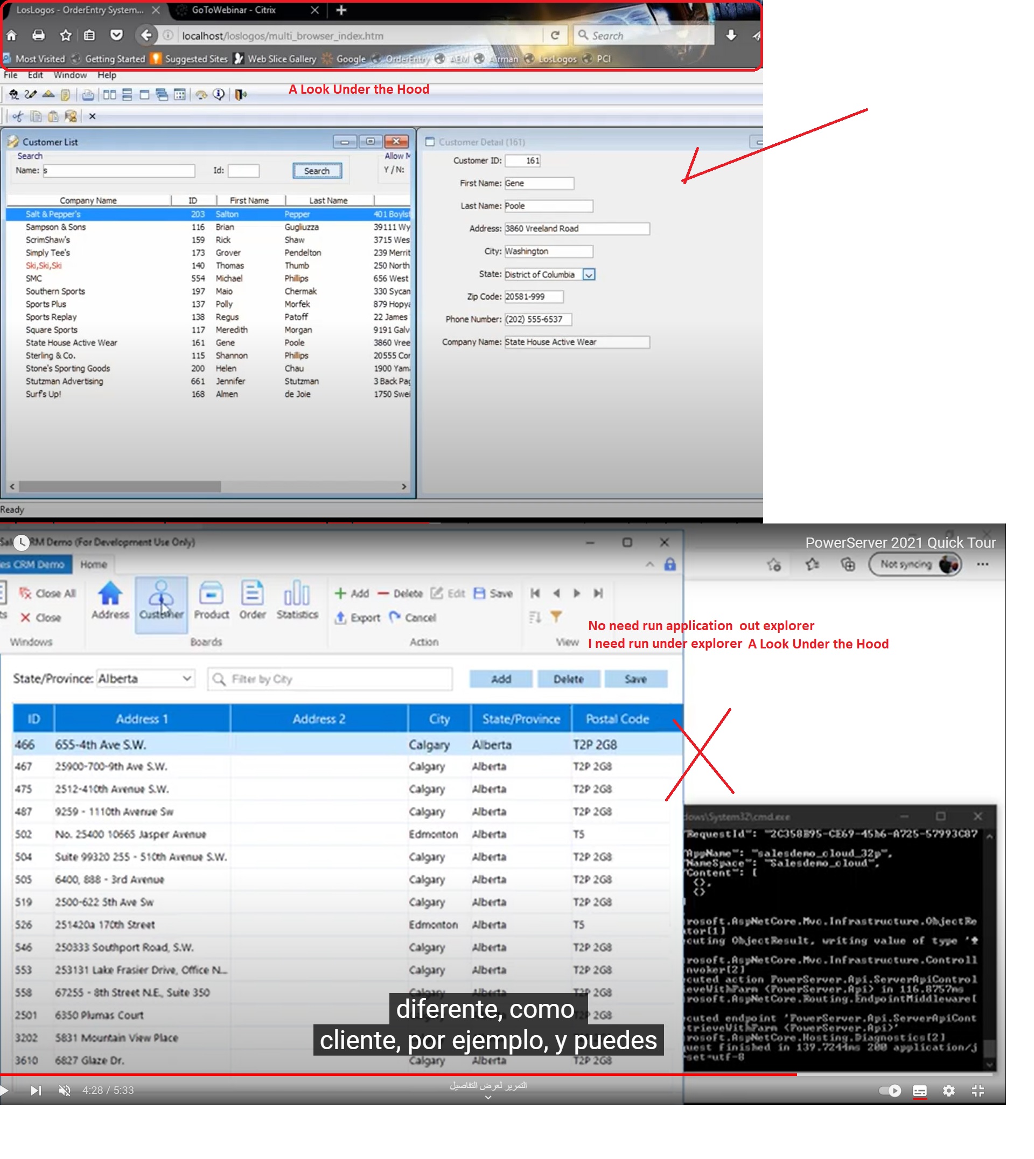Open State/Province Alberta dropdown

pos(186,679)
